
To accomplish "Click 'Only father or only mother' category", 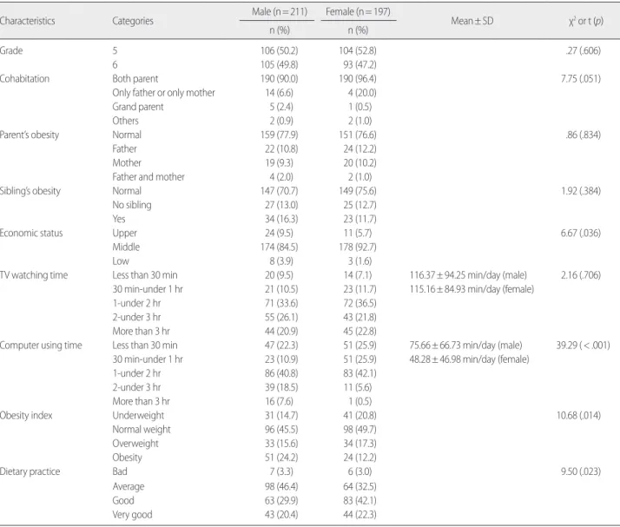I will [x=164, y=93].
